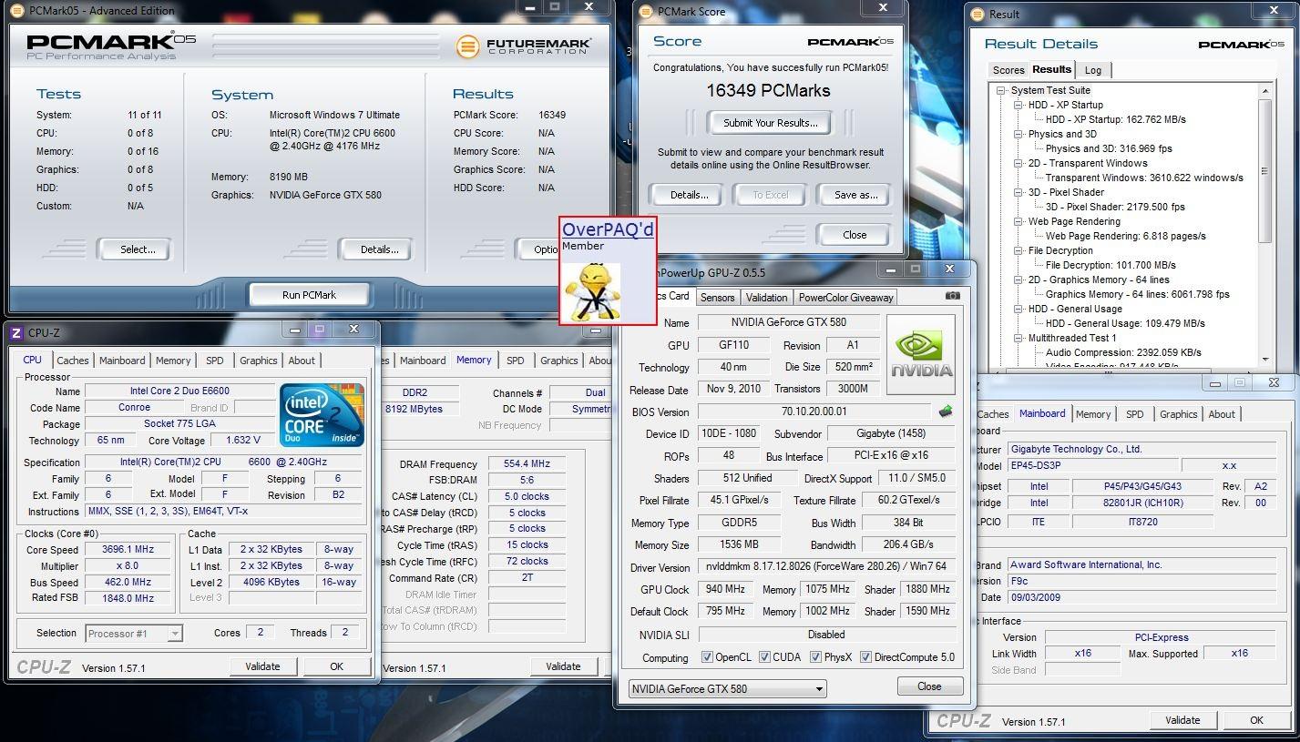Switch to the Log tab in Result window
Screen dimensions: 1300x742
click(x=1093, y=70)
